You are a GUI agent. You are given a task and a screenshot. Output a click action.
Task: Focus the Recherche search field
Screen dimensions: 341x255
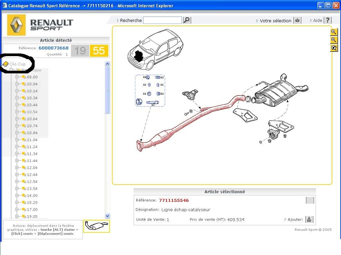(x=163, y=20)
